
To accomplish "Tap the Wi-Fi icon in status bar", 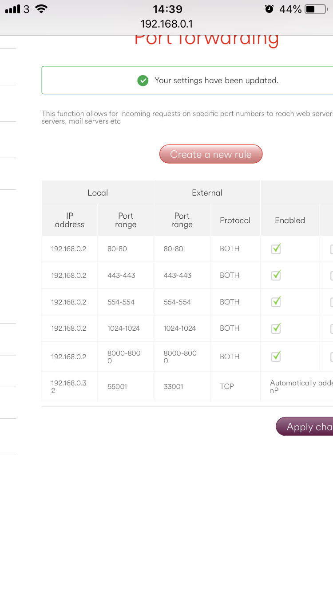I will (x=41, y=9).
